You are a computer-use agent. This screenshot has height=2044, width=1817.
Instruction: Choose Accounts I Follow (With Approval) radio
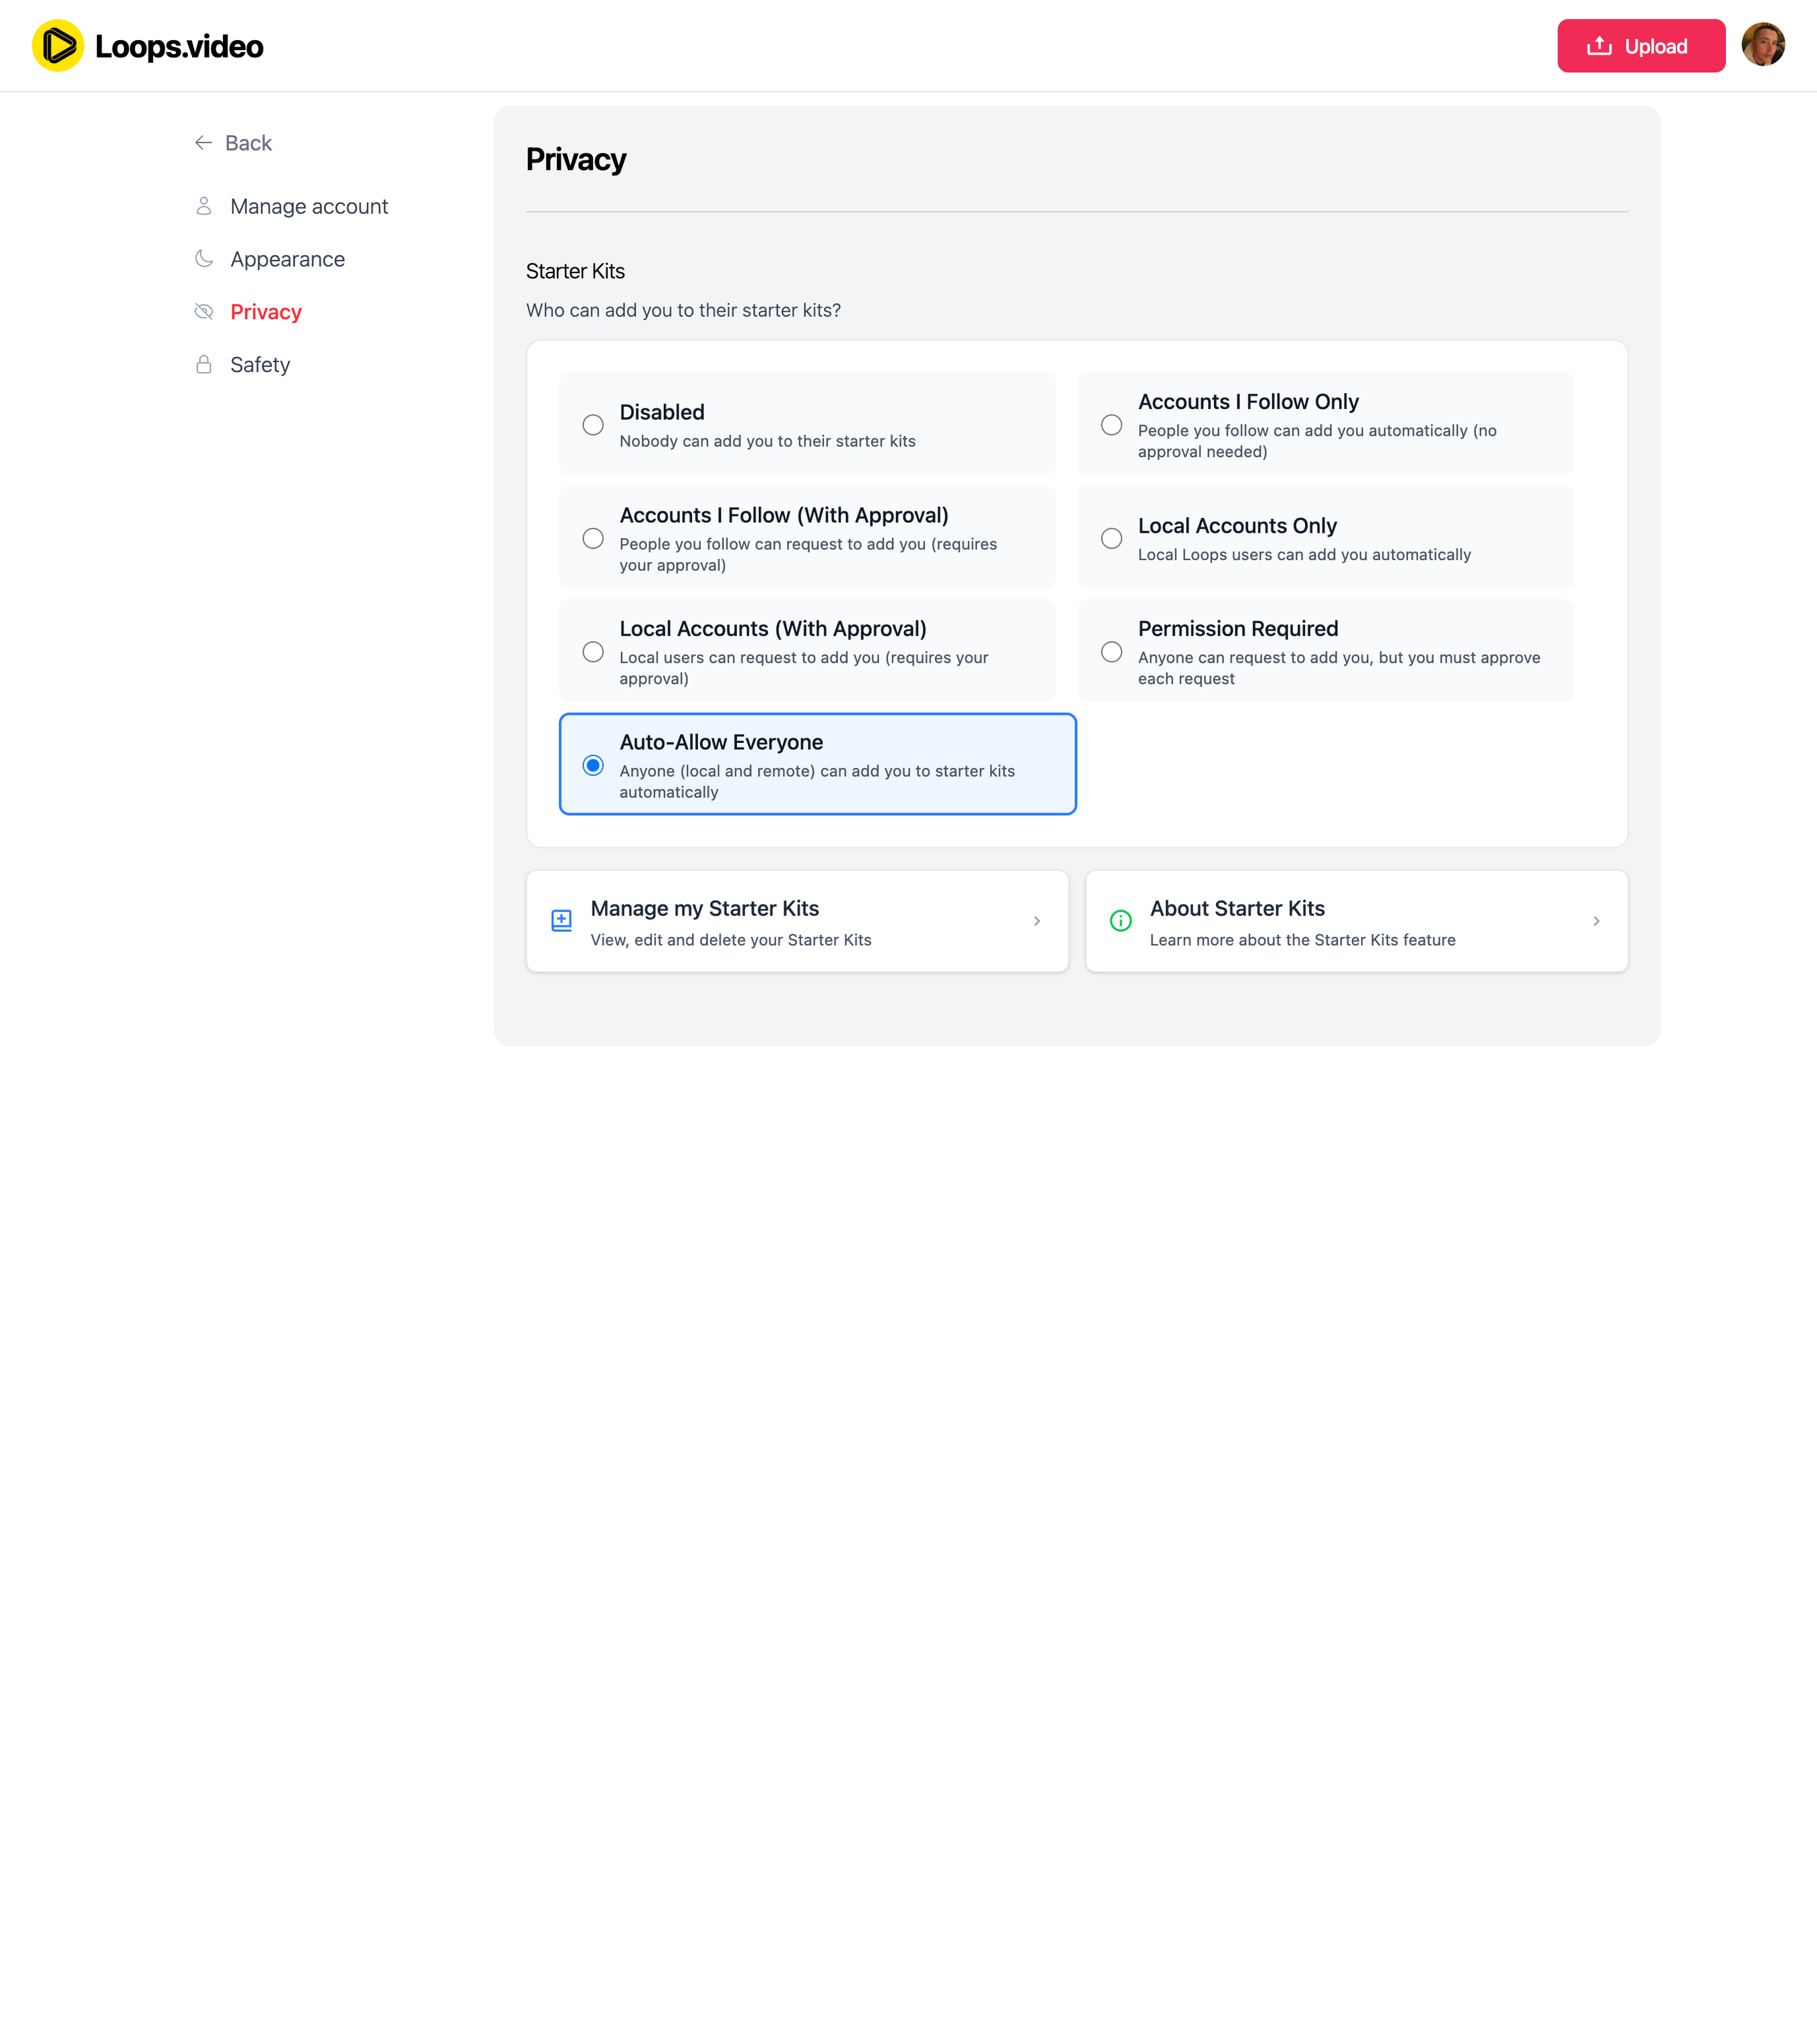[593, 539]
